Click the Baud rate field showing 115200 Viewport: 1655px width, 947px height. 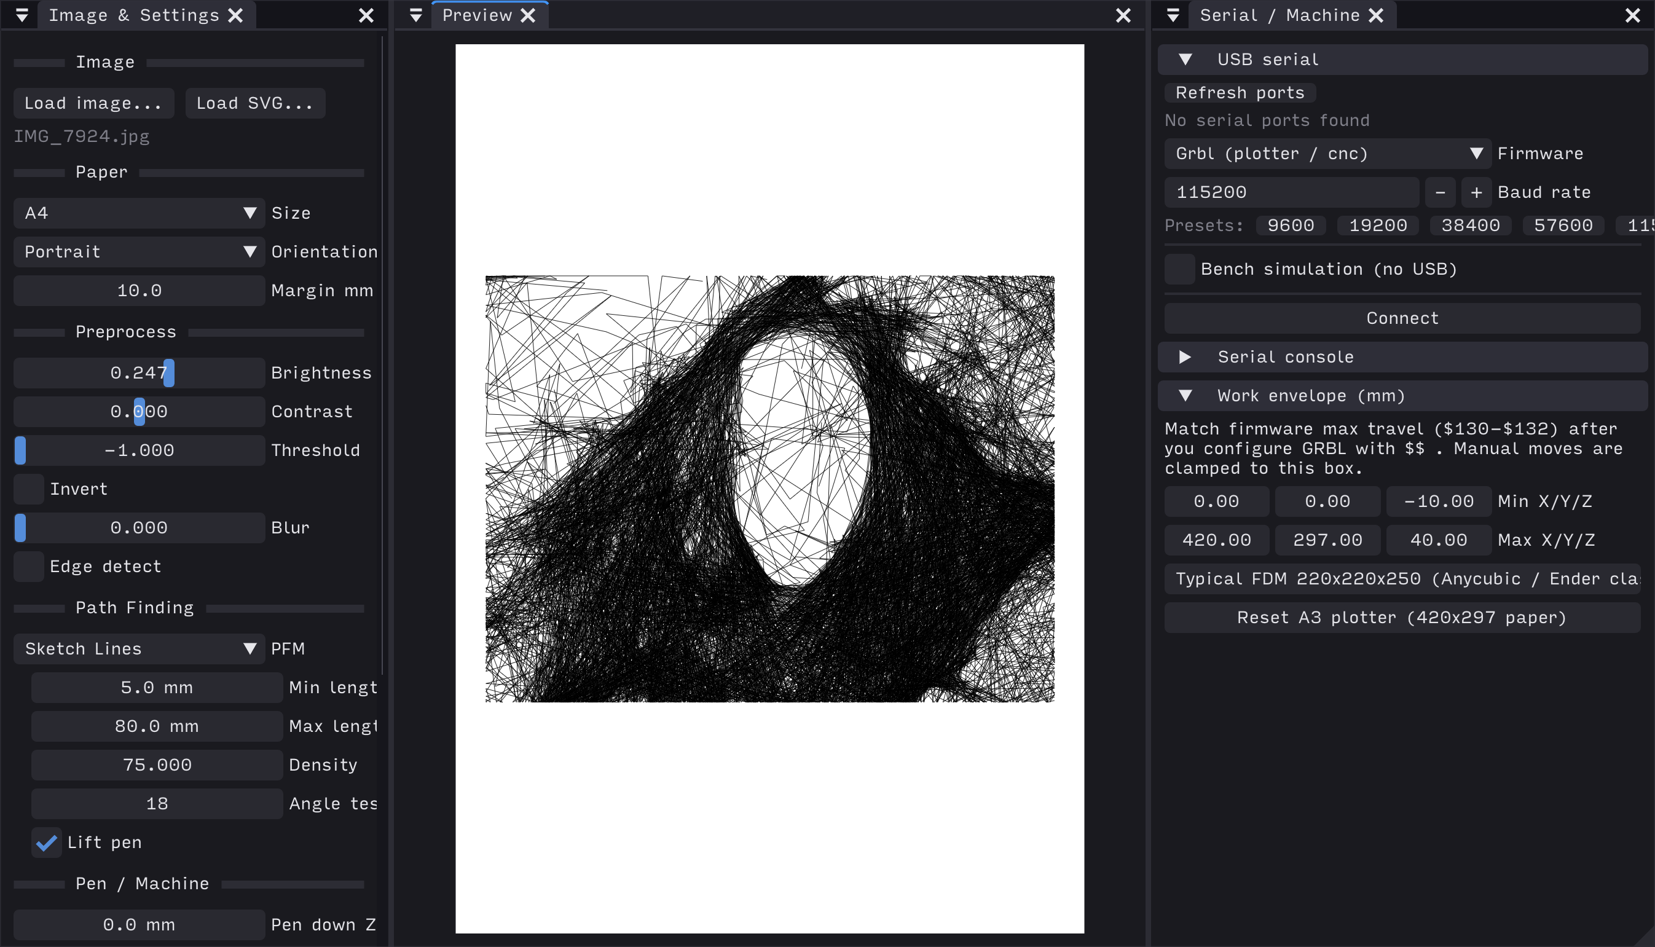pyautogui.click(x=1291, y=192)
